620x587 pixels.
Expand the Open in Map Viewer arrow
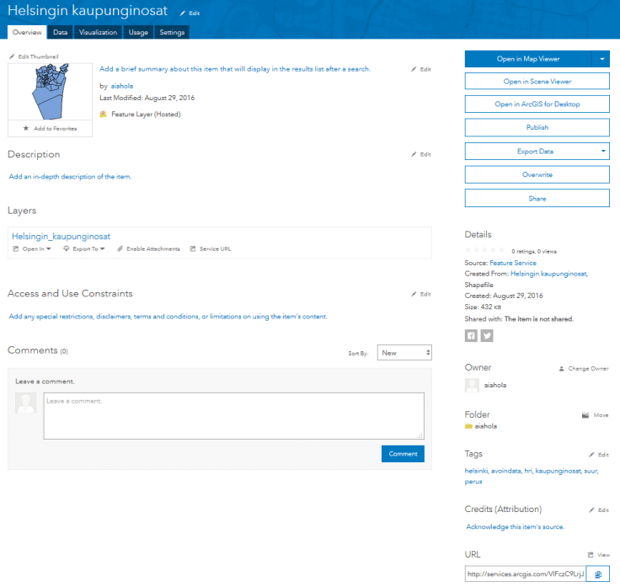[601, 59]
